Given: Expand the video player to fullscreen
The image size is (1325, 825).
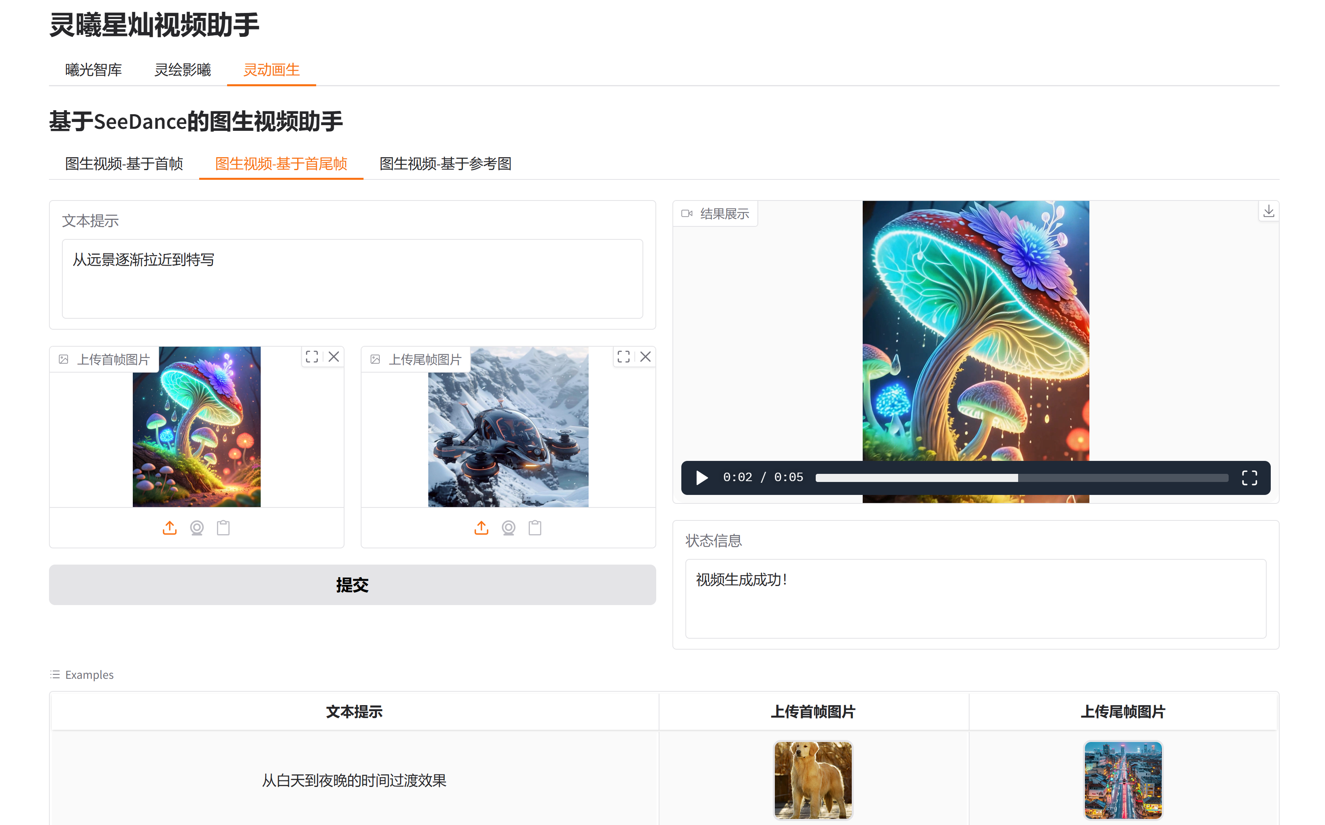Looking at the screenshot, I should (1249, 478).
